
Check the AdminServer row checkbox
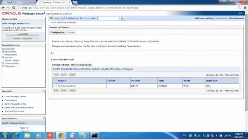(55, 86)
